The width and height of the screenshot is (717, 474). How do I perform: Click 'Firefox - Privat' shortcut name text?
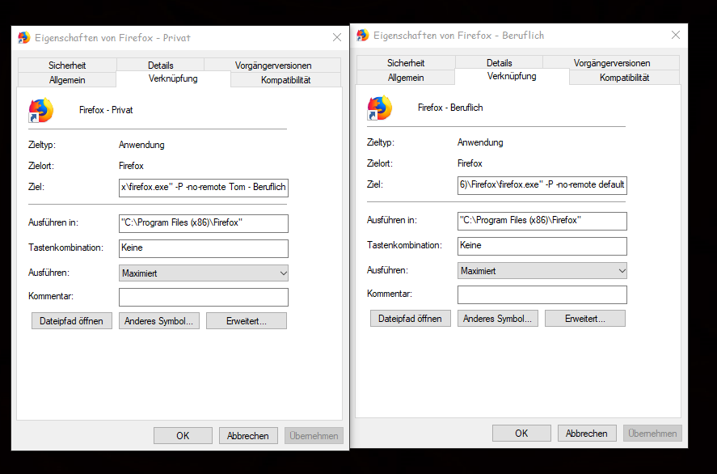pos(106,110)
